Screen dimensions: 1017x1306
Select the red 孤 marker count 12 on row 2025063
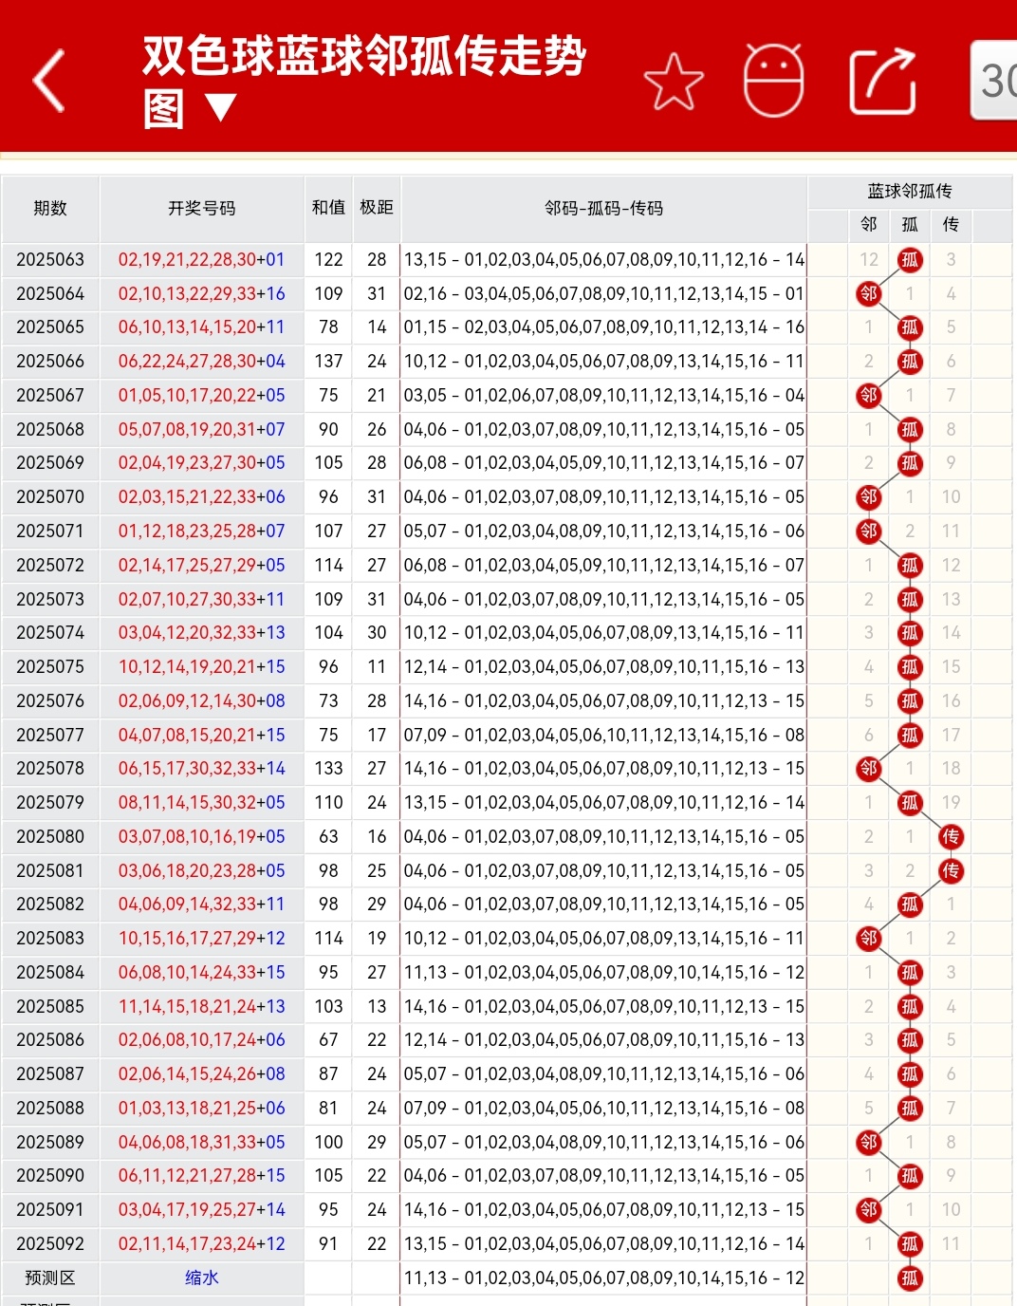[x=909, y=260]
